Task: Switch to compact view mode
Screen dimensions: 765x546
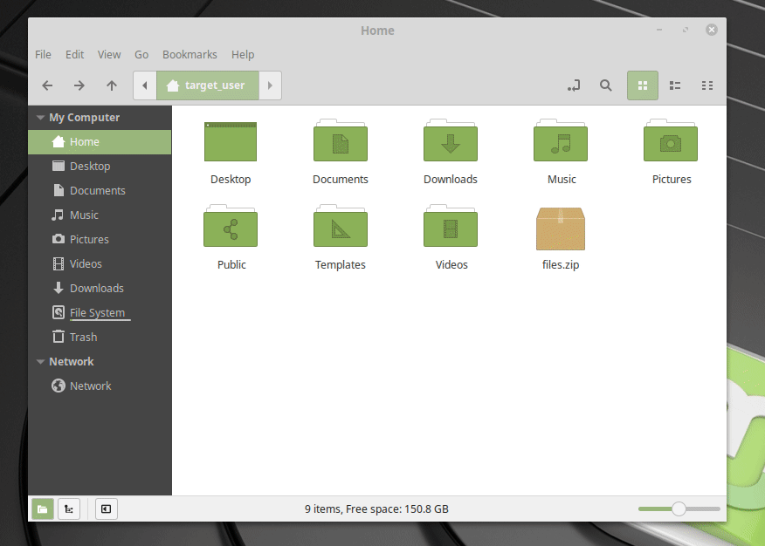Action: click(x=707, y=85)
